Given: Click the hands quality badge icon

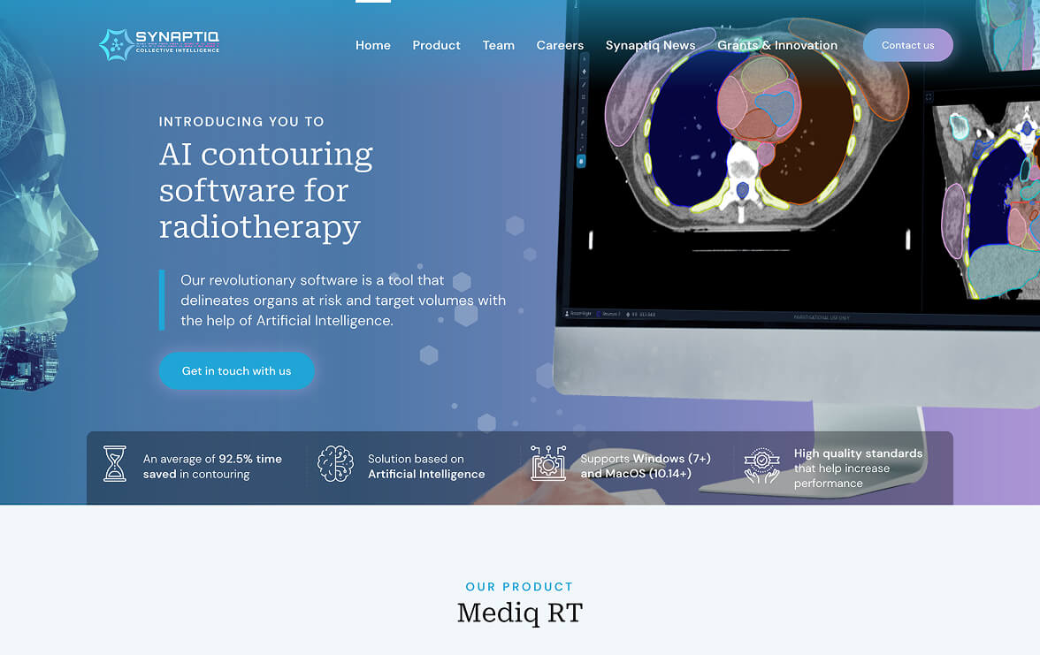Looking at the screenshot, I should pos(761,466).
